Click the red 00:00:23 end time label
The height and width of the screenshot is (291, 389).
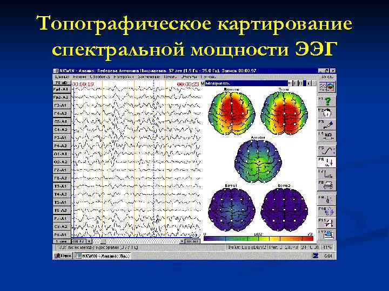point(189,85)
